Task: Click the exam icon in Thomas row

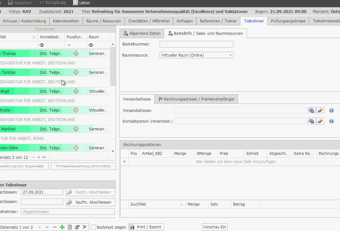Action: [76, 54]
